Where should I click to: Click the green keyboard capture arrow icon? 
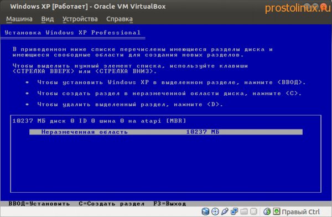[276, 211]
